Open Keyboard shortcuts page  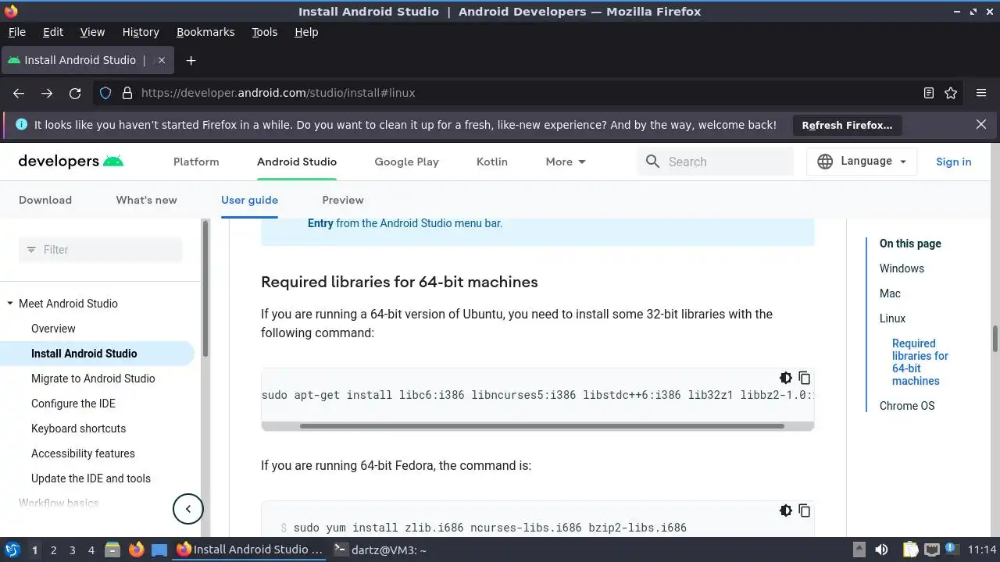pos(78,429)
